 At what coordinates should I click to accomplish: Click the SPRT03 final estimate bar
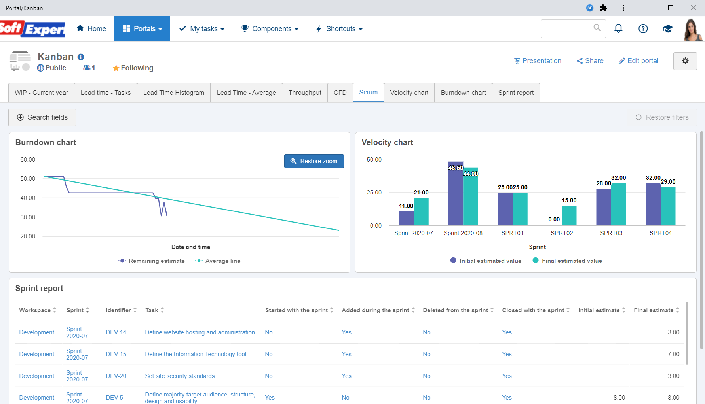[x=619, y=204]
